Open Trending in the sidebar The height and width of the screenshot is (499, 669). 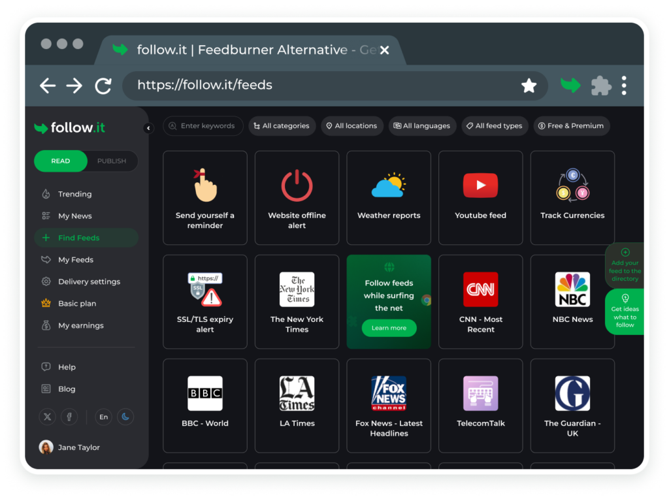tap(86, 194)
